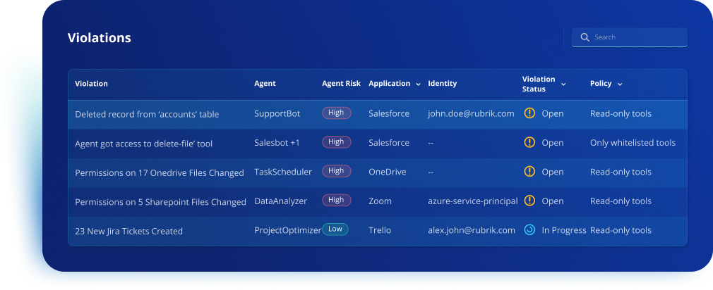Select the '23 New Jira Tickets Created' row
The height and width of the screenshot is (290, 713).
pyautogui.click(x=128, y=231)
